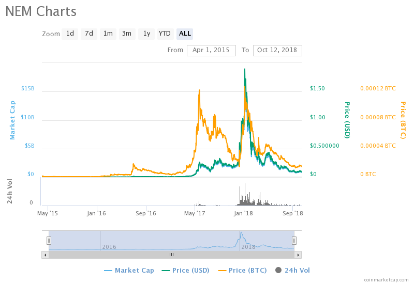Set zoom range to 3m

click(x=127, y=34)
